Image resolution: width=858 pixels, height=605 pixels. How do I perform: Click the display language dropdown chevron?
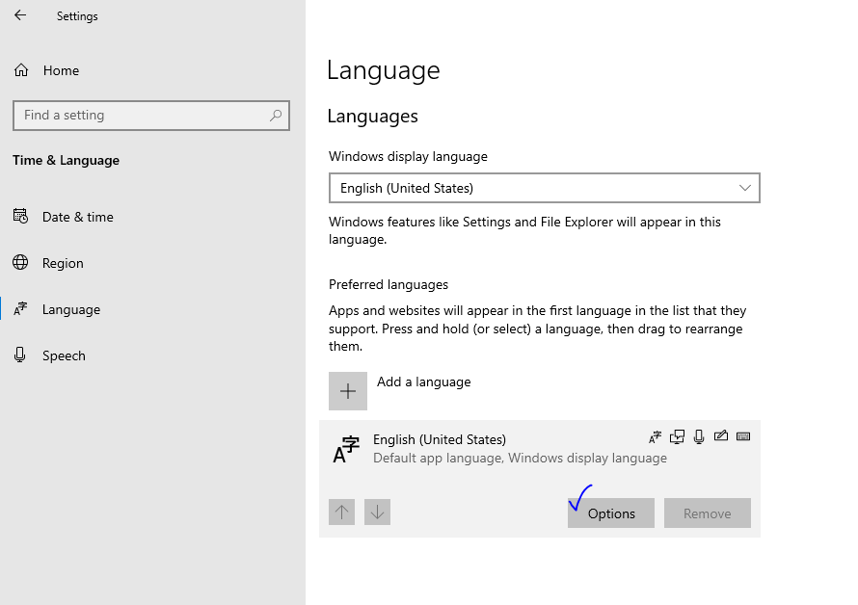coord(745,188)
